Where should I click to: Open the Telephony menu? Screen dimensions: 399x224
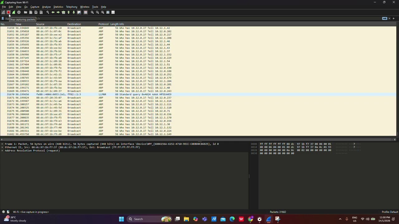[71, 7]
